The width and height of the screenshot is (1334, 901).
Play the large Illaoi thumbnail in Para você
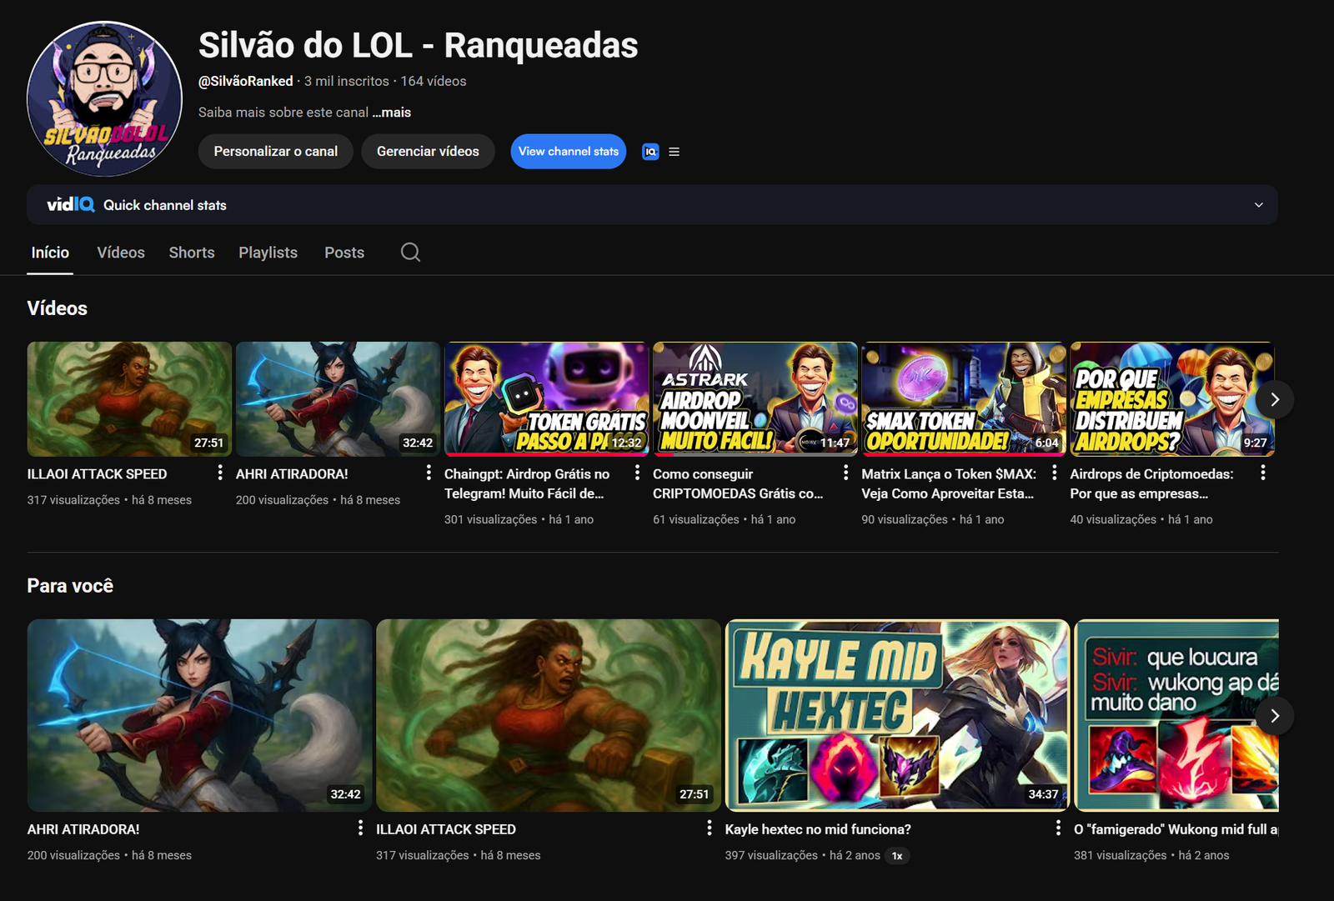point(549,715)
